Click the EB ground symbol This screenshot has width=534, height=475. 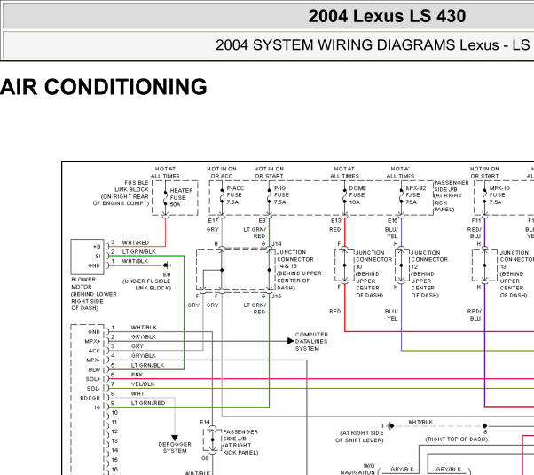coord(167,265)
